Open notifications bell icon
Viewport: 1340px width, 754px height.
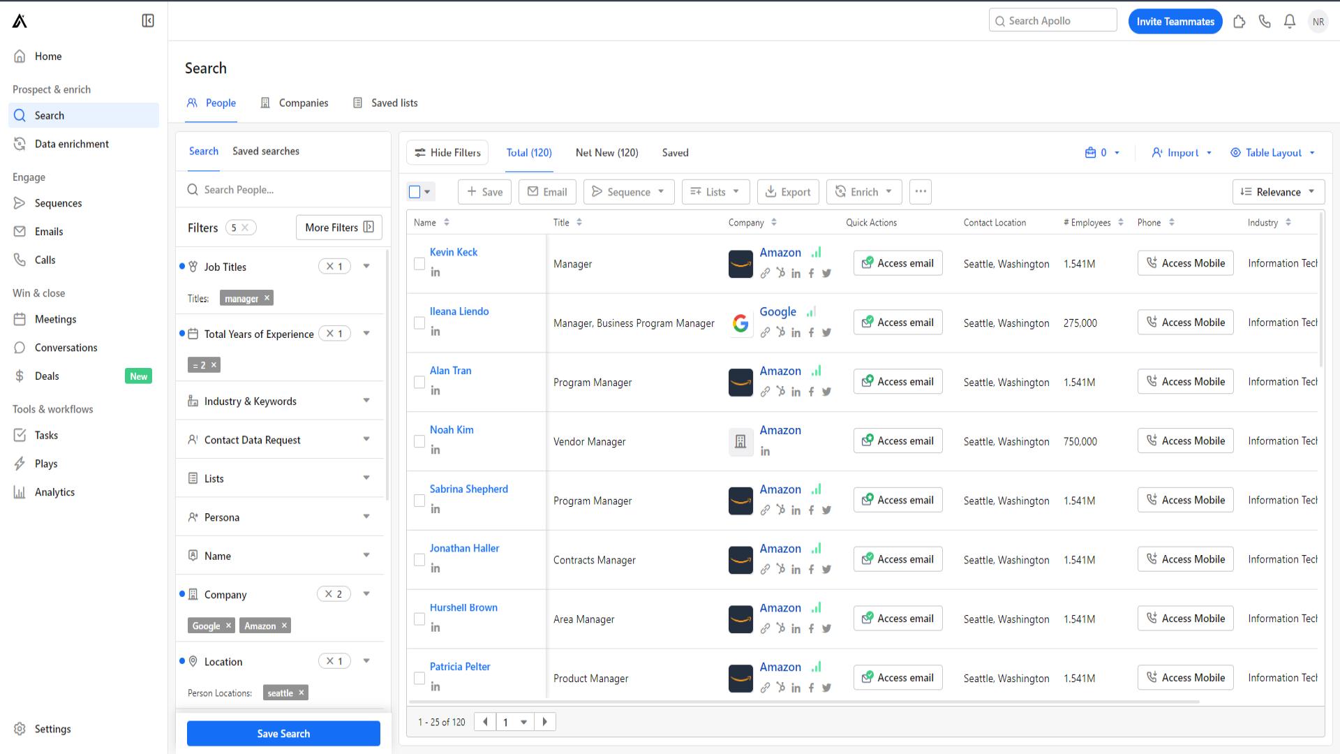1290,22
